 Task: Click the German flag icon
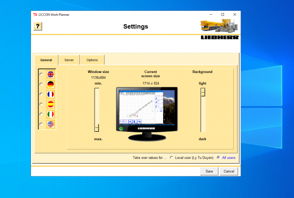pyautogui.click(x=50, y=84)
